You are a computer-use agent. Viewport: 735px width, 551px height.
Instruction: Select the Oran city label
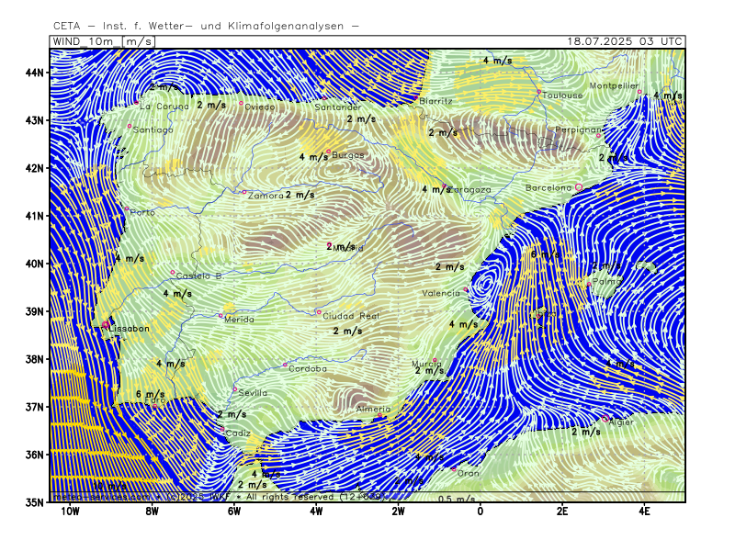[x=469, y=473]
